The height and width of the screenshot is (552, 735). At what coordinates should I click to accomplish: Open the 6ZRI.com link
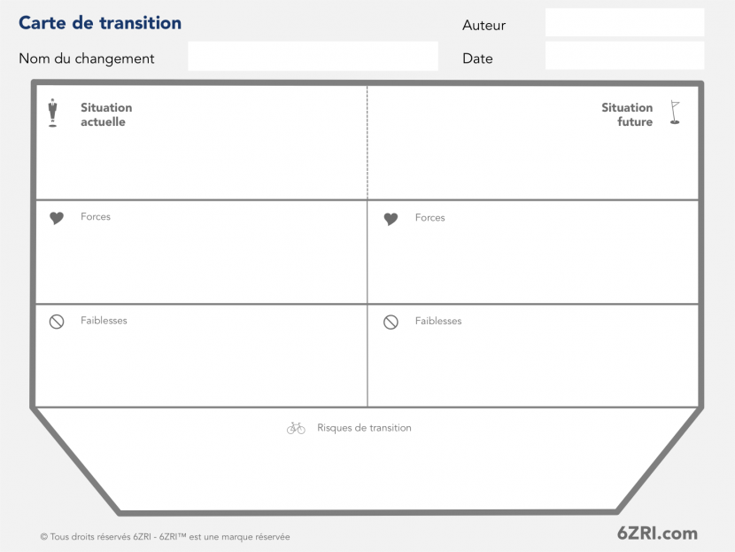tap(657, 533)
